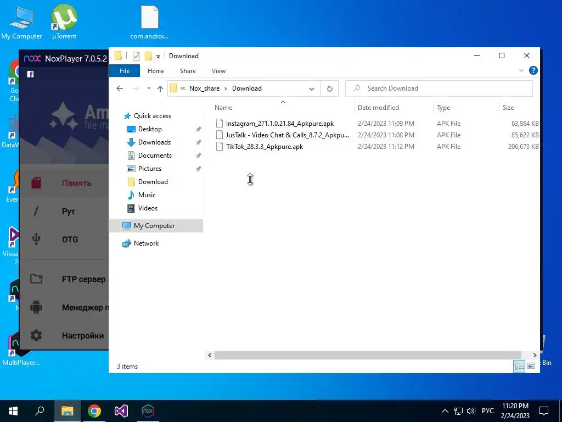Switch to NoxPlayer from taskbar
The height and width of the screenshot is (422, 562).
click(148, 411)
